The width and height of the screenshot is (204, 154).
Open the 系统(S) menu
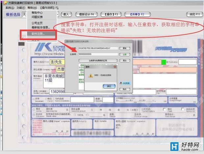coord(10,8)
